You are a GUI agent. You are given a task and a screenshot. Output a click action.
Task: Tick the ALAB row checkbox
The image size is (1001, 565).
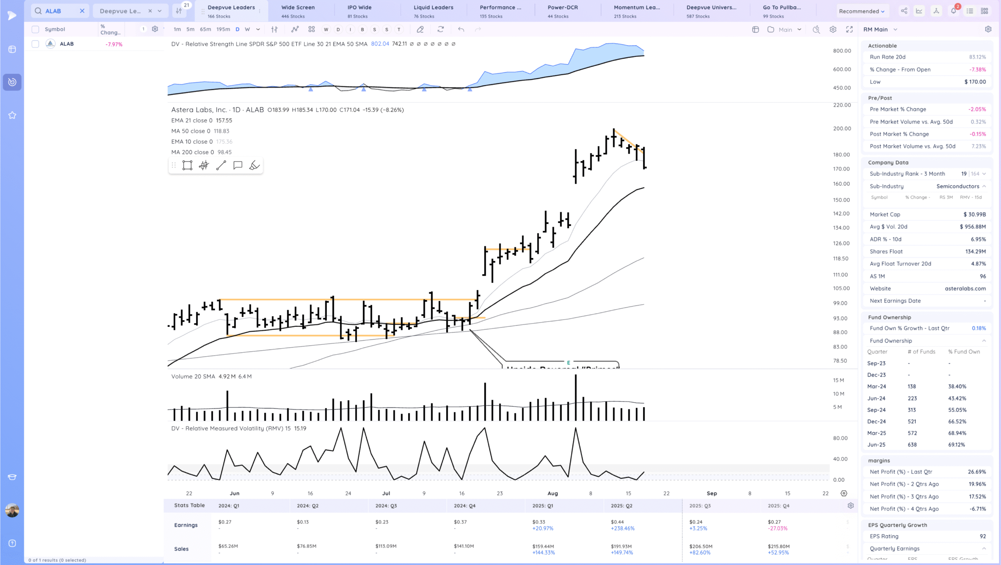35,44
